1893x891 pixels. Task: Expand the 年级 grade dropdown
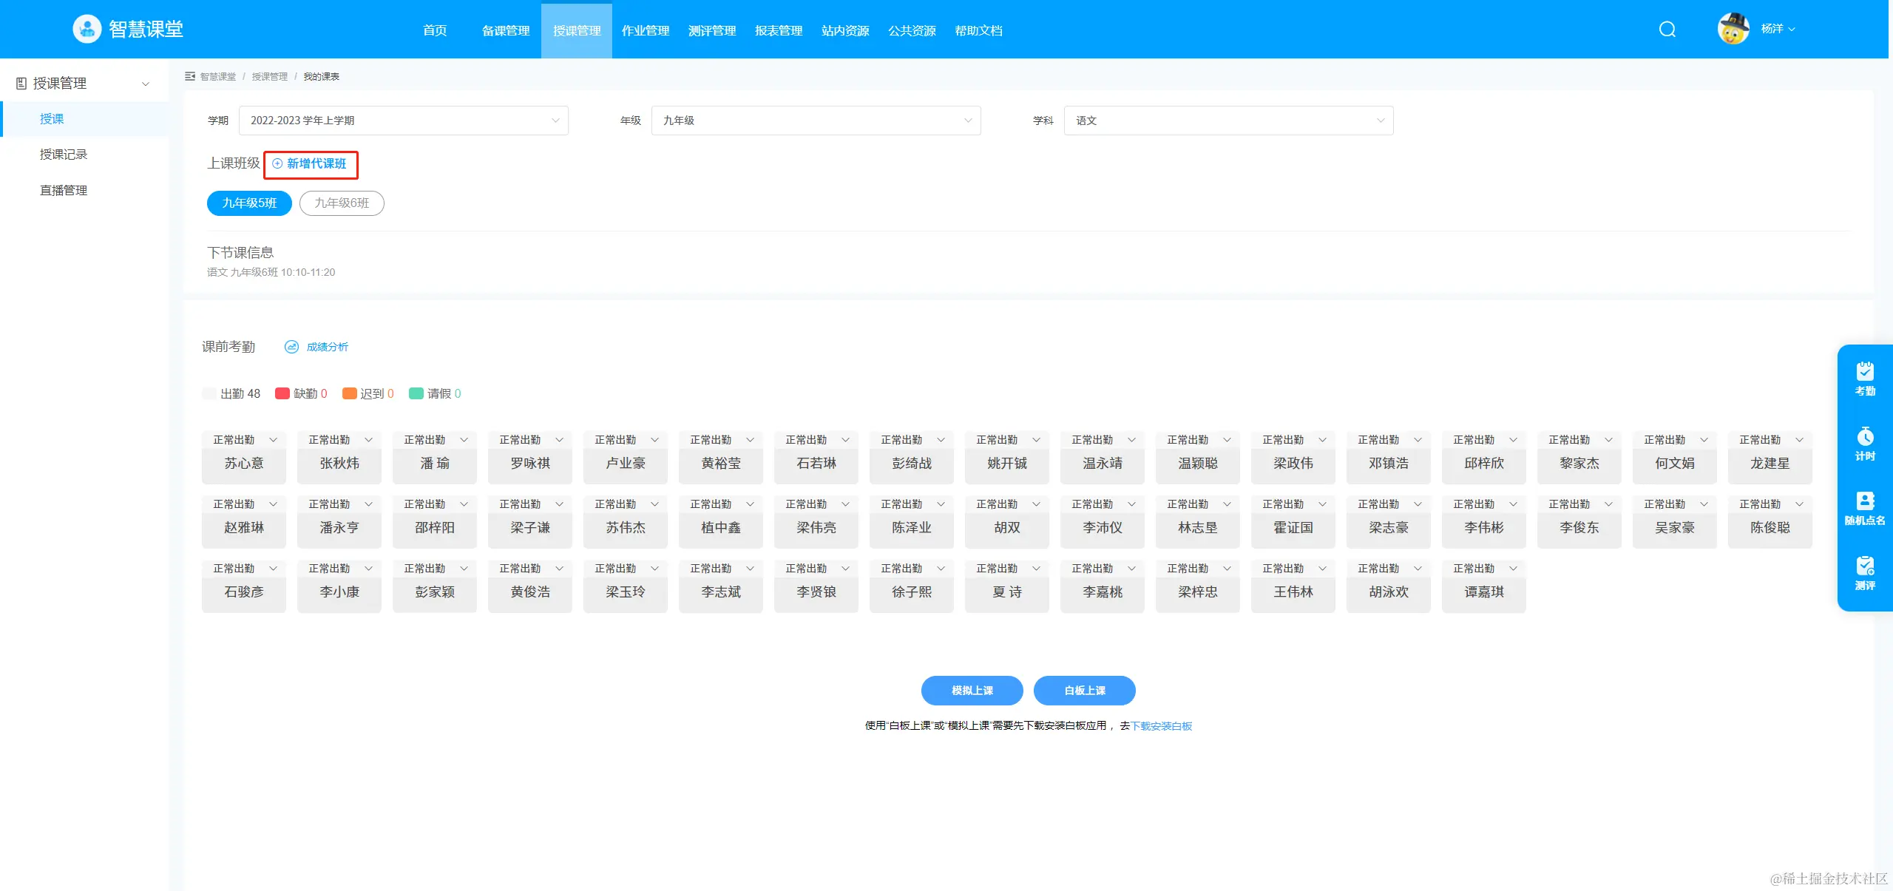coord(815,121)
